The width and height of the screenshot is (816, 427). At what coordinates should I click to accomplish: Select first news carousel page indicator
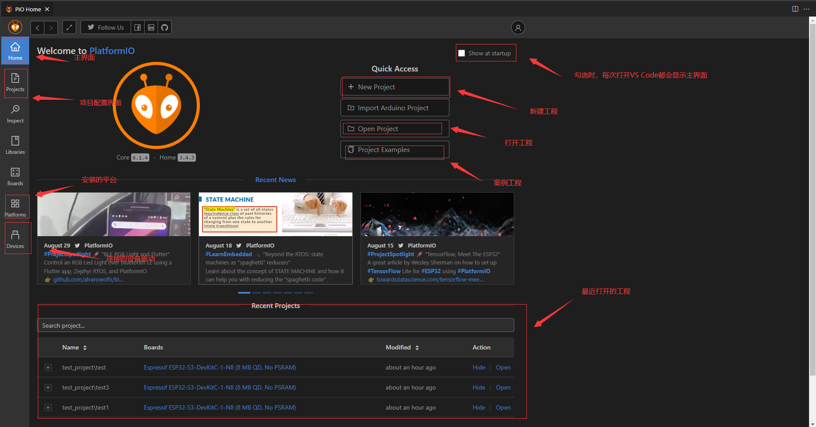(x=244, y=293)
